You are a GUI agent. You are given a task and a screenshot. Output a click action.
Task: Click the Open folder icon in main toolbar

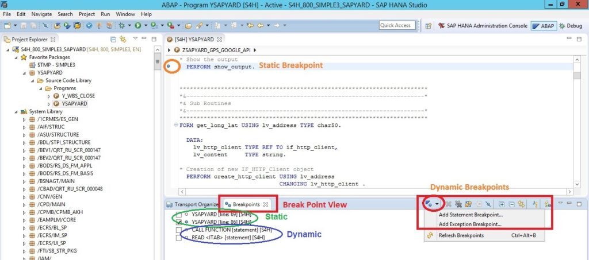188,25
